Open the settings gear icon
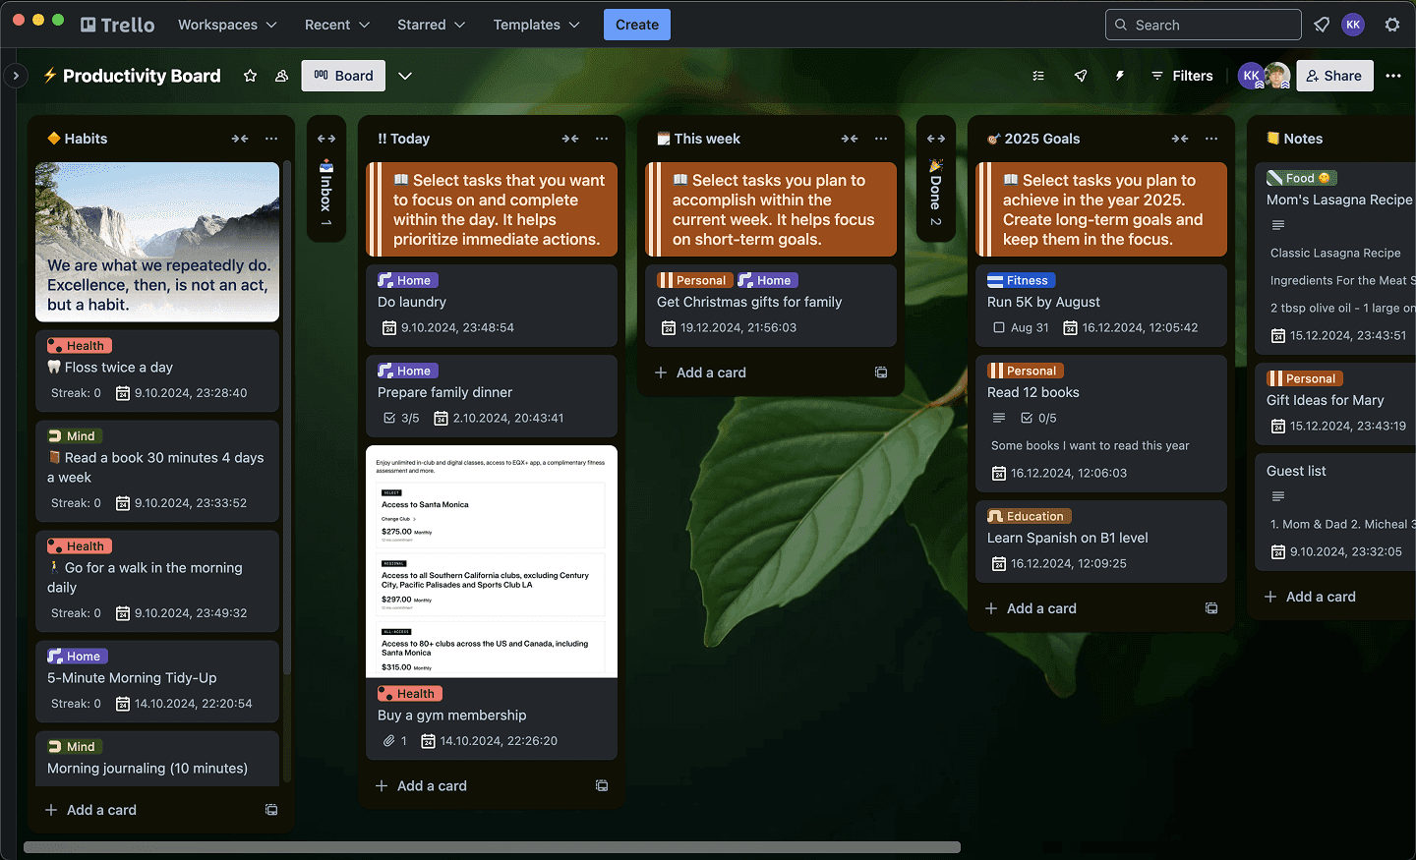 [x=1392, y=25]
